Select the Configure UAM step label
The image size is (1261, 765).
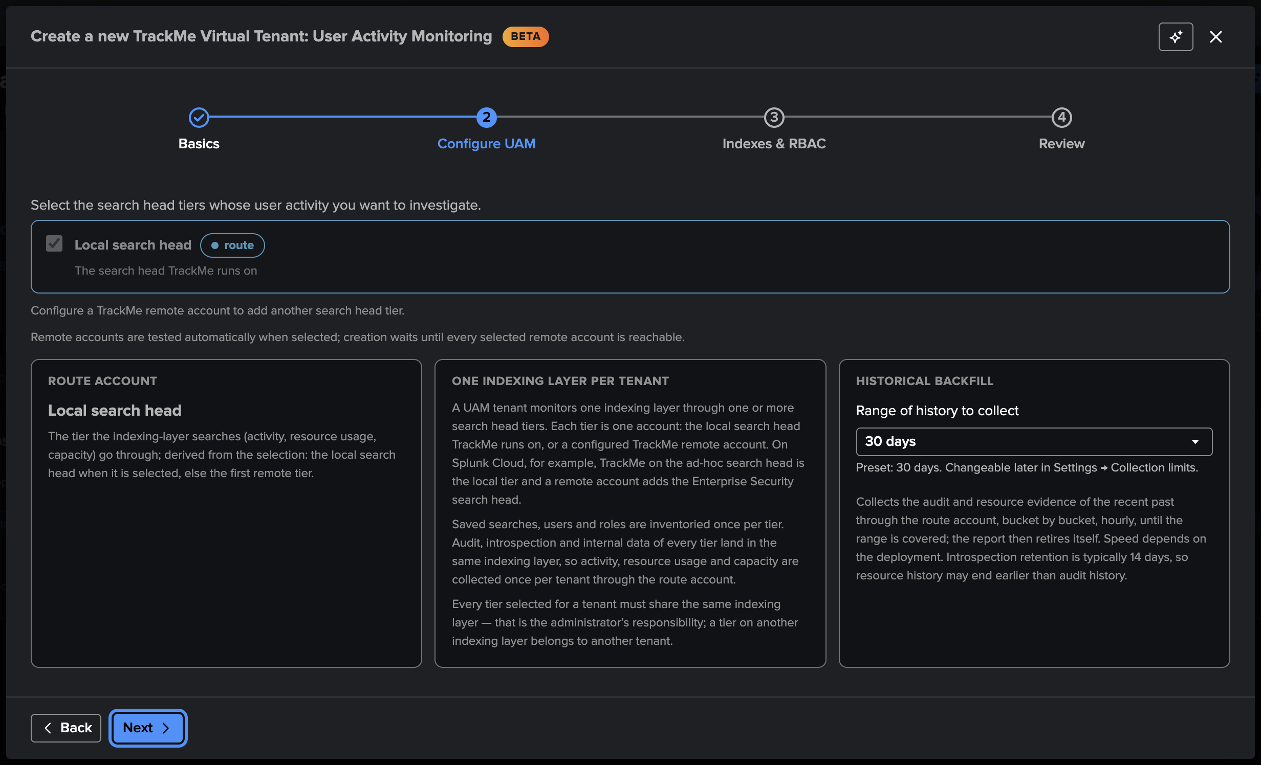pos(486,144)
